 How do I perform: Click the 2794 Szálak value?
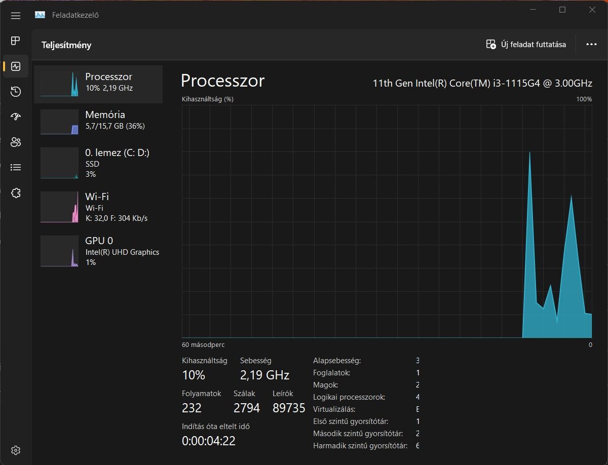tap(247, 408)
